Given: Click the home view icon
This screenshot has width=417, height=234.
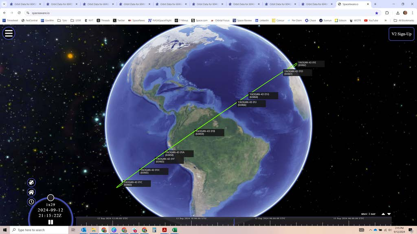Looking at the screenshot, I should [x=31, y=192].
